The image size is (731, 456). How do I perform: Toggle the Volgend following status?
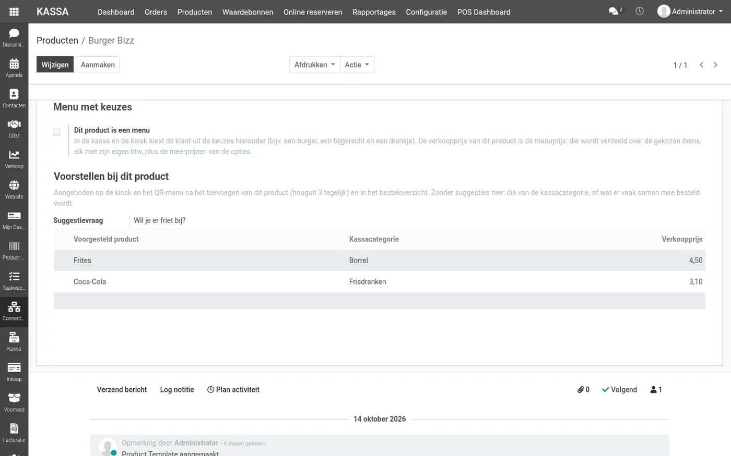[x=619, y=389]
